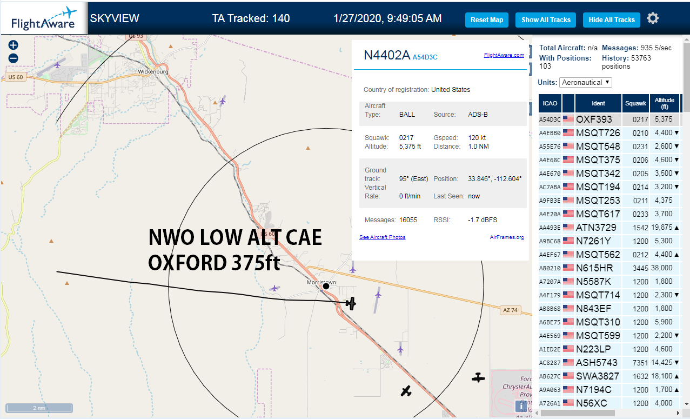The height and width of the screenshot is (419, 690).
Task: Click the US flag in MSQT253 row
Action: pyautogui.click(x=568, y=200)
